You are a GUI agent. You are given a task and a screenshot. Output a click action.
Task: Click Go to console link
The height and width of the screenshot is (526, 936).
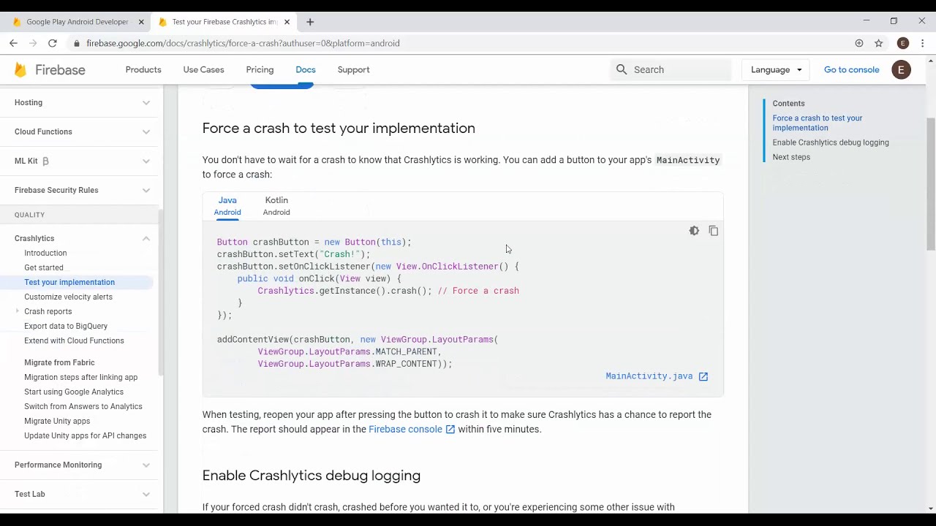pyautogui.click(x=851, y=69)
